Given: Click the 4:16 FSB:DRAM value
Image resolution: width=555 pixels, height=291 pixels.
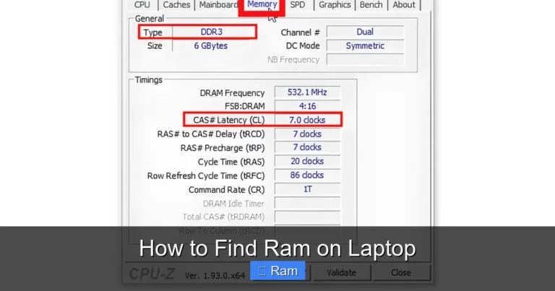Looking at the screenshot, I should [307, 106].
